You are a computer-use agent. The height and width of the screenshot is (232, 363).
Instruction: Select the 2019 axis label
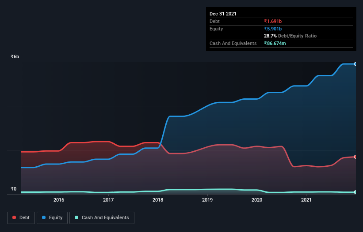point(207,200)
